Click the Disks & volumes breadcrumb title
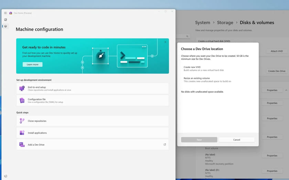The image size is (289, 180). click(257, 22)
